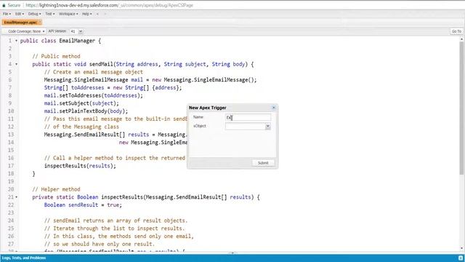
Task: Click 'mail.setPlainTextBody(body);' line
Action: pyautogui.click(x=86, y=111)
